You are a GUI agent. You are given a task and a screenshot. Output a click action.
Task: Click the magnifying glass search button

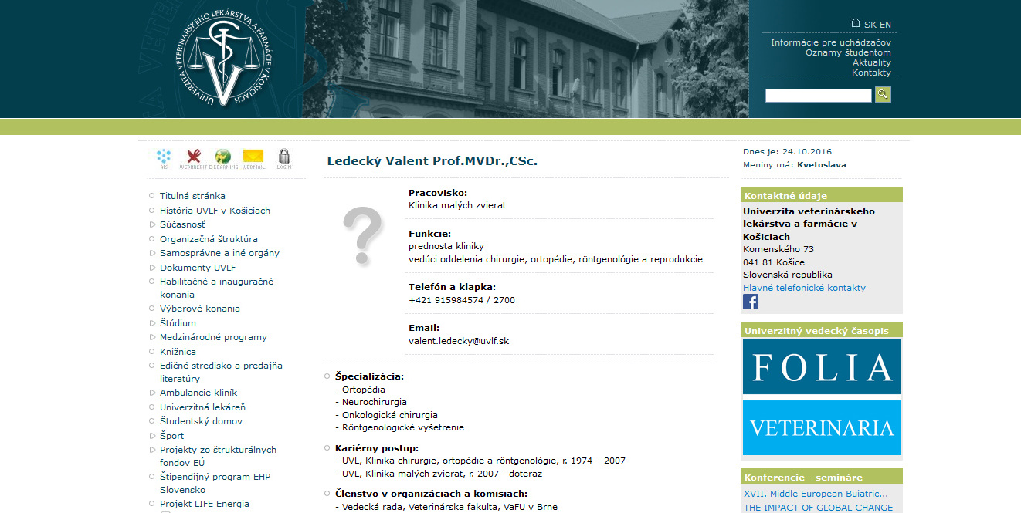(883, 95)
